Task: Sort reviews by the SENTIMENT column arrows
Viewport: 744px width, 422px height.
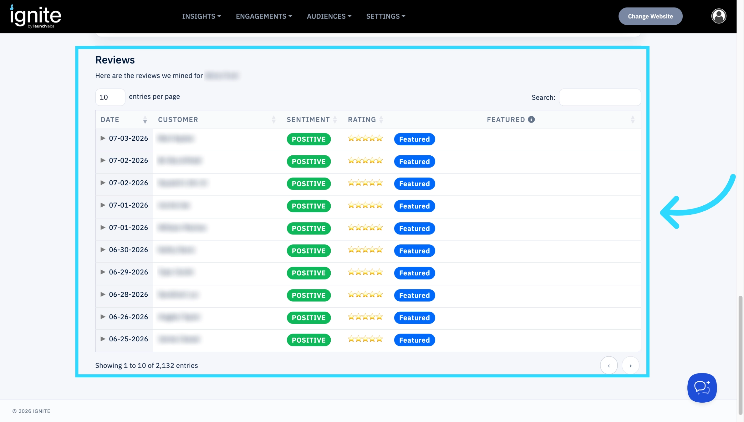Action: pyautogui.click(x=335, y=120)
